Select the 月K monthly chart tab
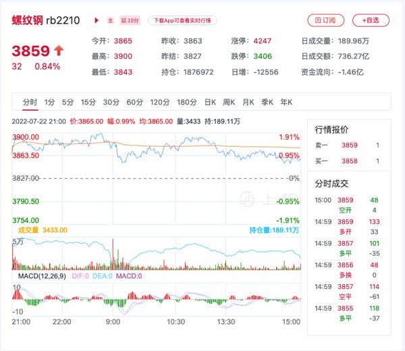Viewport: 405px width, 351px height. (x=248, y=103)
